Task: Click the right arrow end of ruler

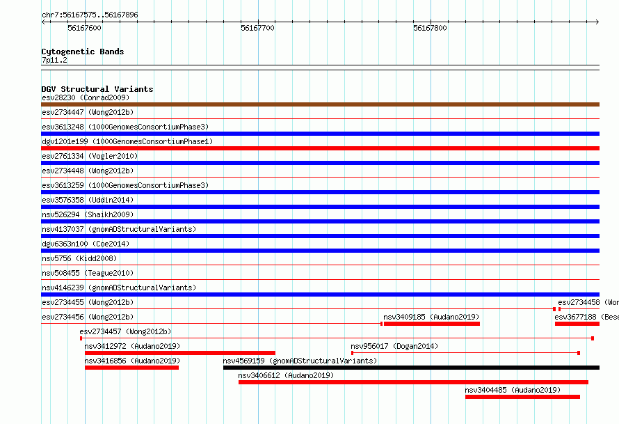Action: [x=597, y=22]
